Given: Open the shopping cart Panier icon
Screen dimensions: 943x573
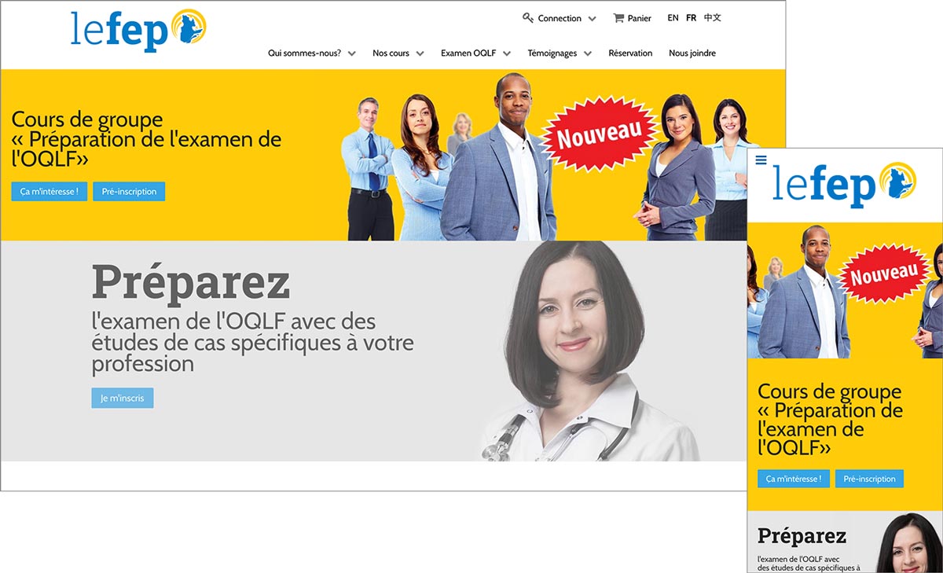Looking at the screenshot, I should pos(618,18).
